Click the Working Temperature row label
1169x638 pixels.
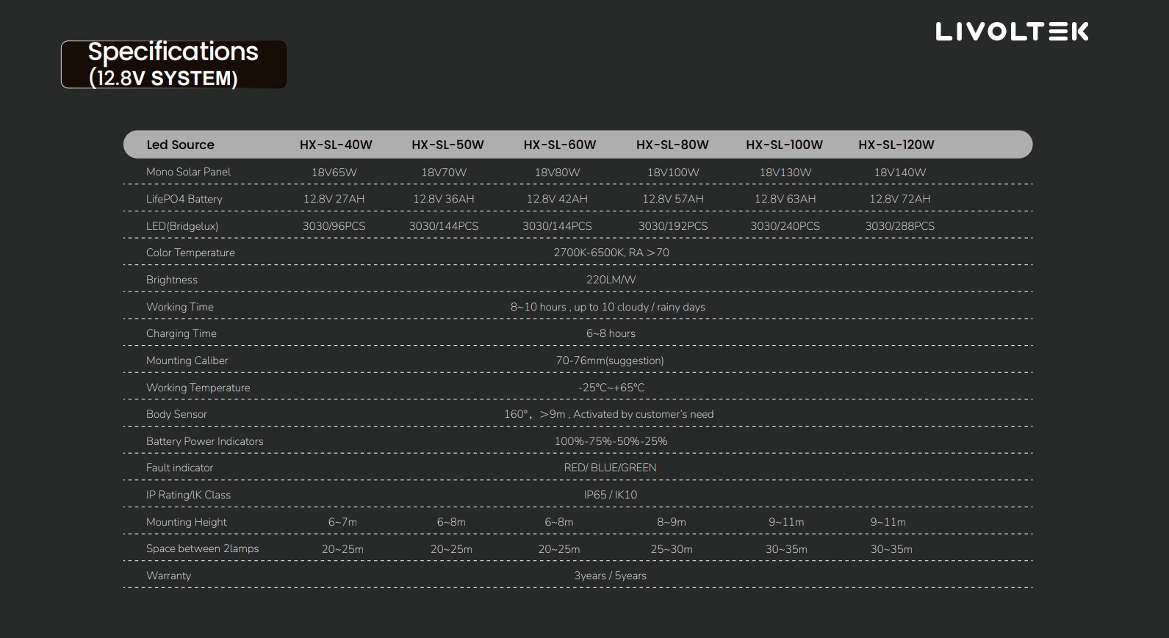tap(198, 388)
